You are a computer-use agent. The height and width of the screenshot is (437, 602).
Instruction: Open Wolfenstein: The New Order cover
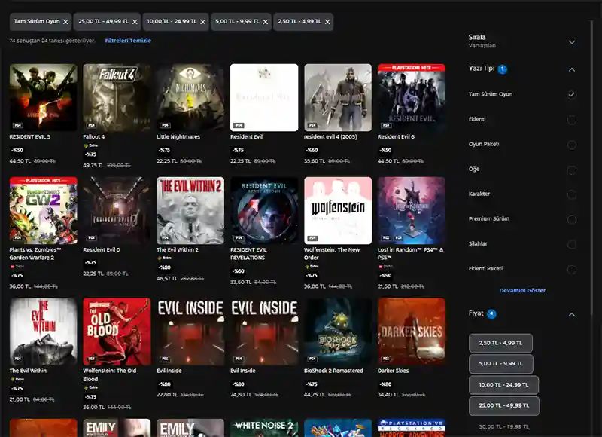click(338, 211)
